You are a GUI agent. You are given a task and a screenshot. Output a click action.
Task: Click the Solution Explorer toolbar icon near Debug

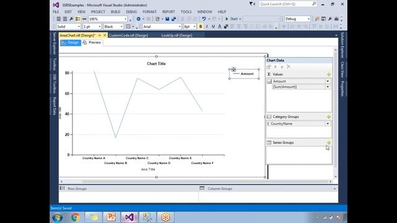[324, 19]
